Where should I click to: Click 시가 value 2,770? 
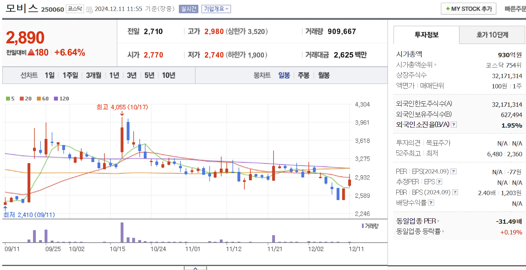[x=154, y=55]
